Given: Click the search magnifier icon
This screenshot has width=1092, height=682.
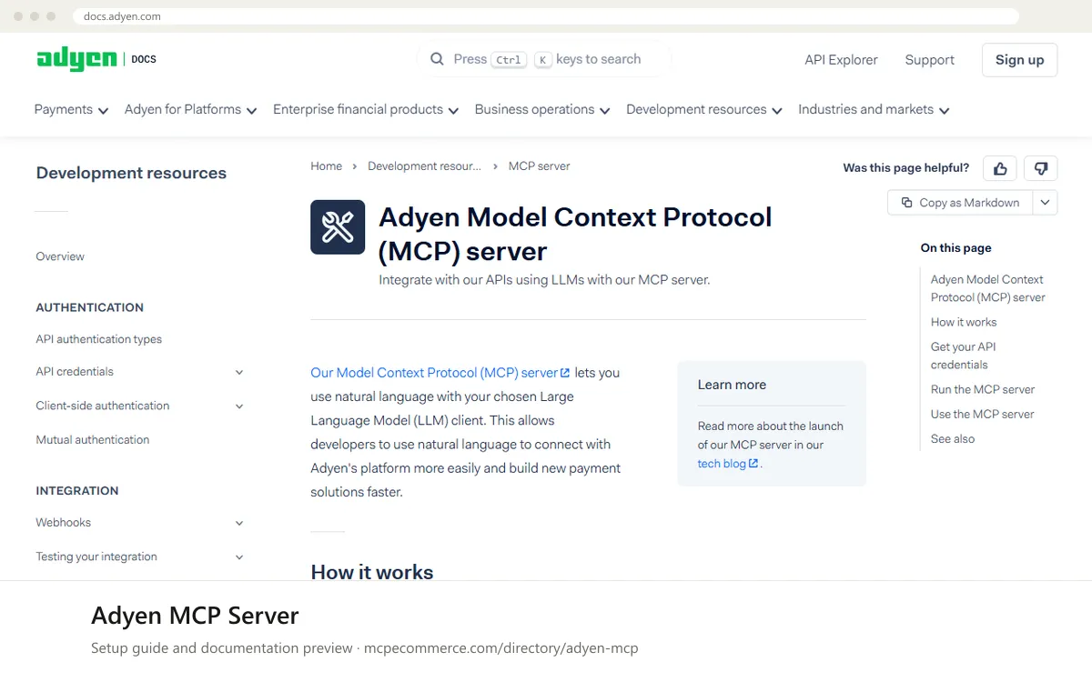Looking at the screenshot, I should (437, 59).
